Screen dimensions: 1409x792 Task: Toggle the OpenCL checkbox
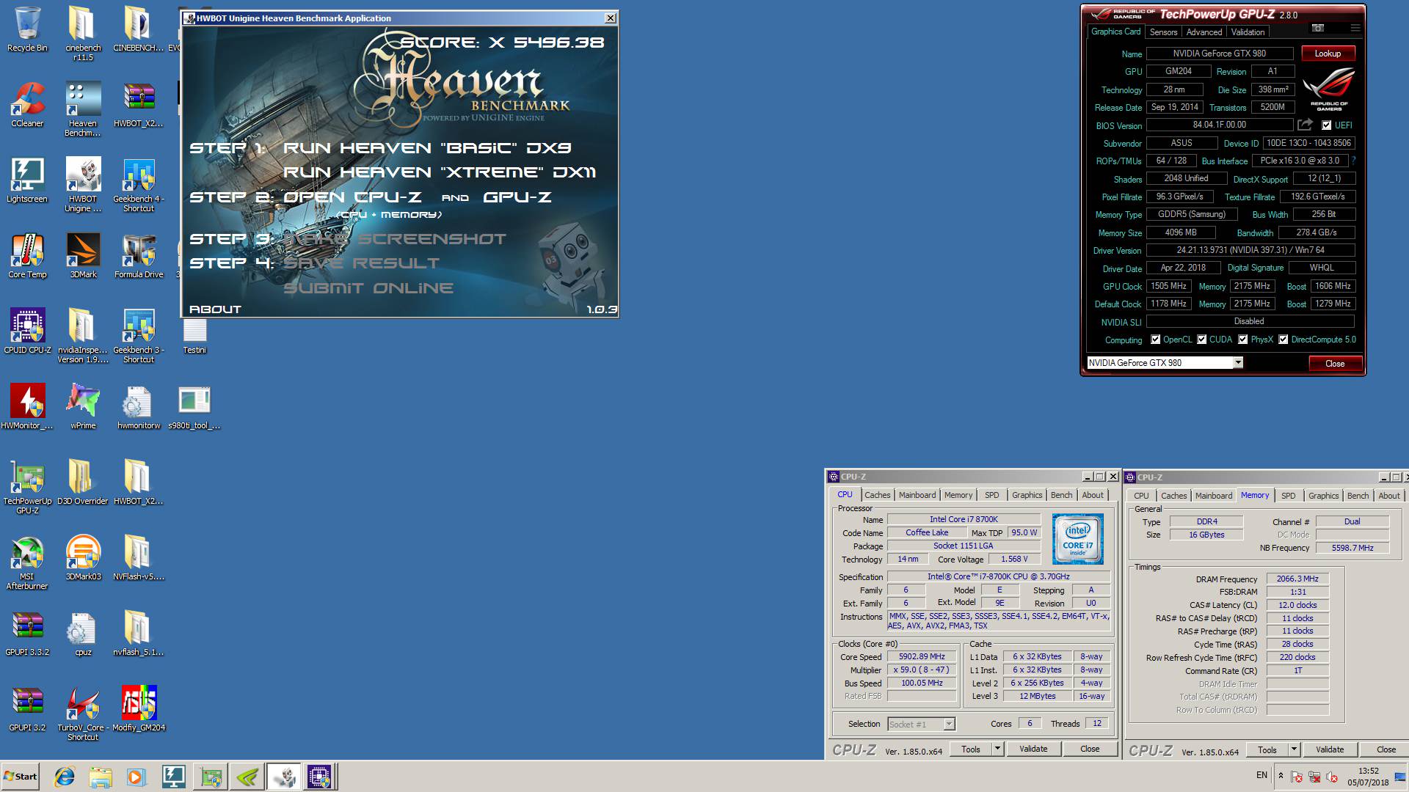pos(1156,340)
